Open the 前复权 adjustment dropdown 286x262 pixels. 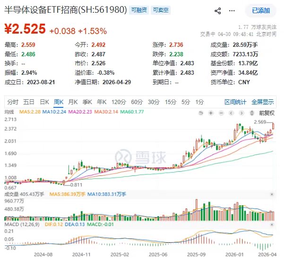267,113
